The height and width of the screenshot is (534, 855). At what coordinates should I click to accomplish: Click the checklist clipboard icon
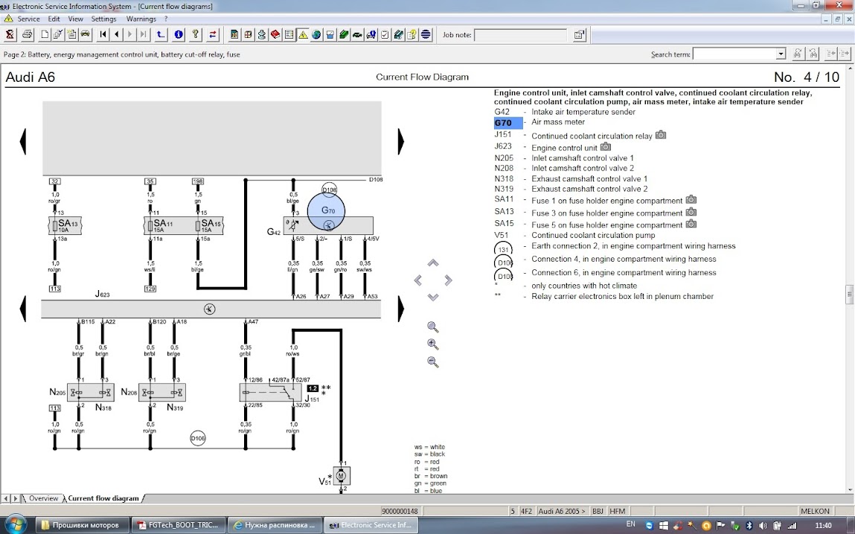coord(385,34)
